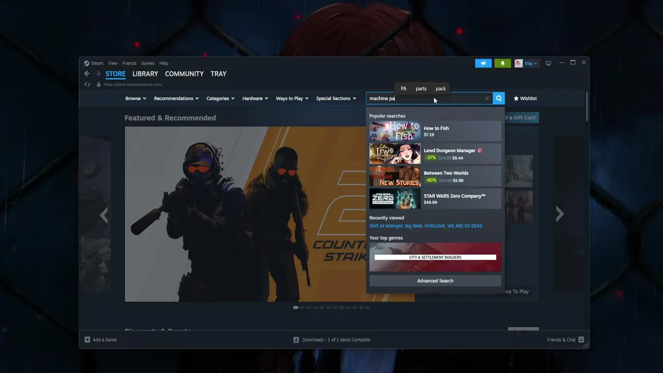Image resolution: width=663 pixels, height=373 pixels.
Task: Open the STAR WARS Zero Company result
Action: point(435,199)
